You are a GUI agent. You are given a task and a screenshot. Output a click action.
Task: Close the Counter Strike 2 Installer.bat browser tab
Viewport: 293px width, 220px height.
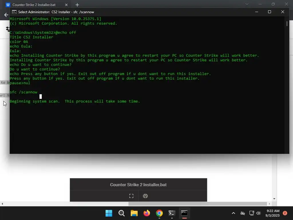(x=66, y=5)
